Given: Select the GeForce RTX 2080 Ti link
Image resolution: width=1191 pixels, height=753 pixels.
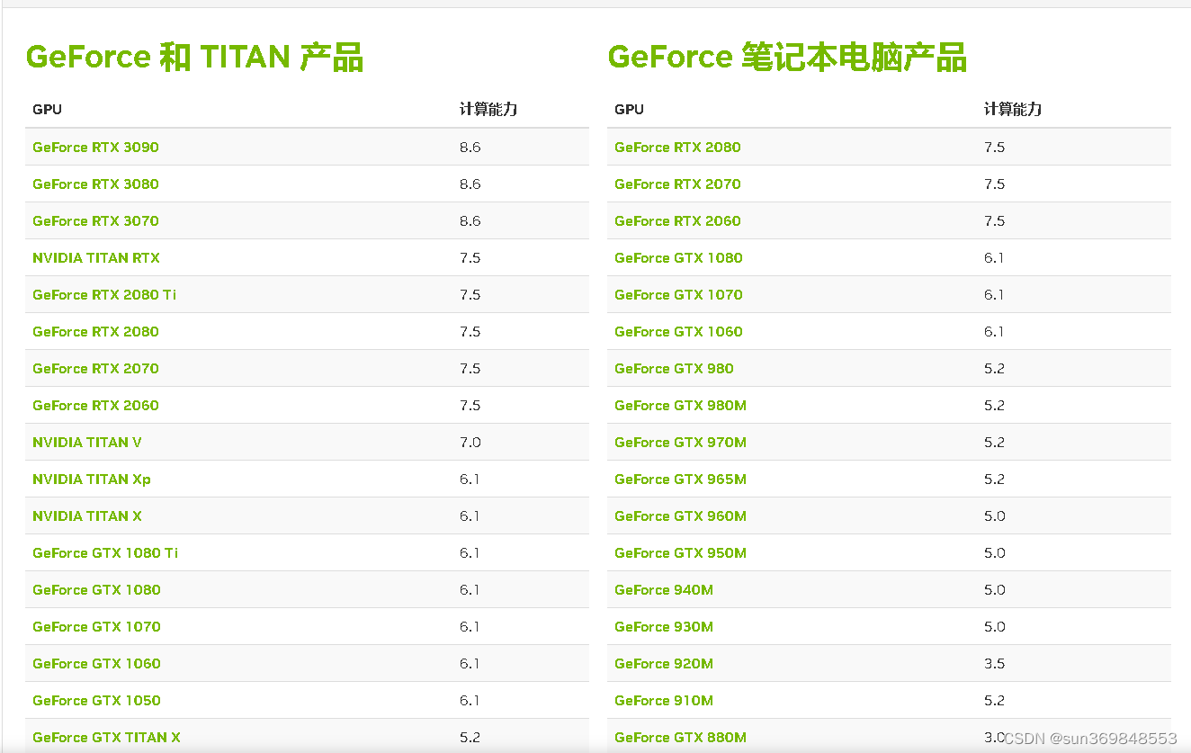Looking at the screenshot, I should 104,294.
